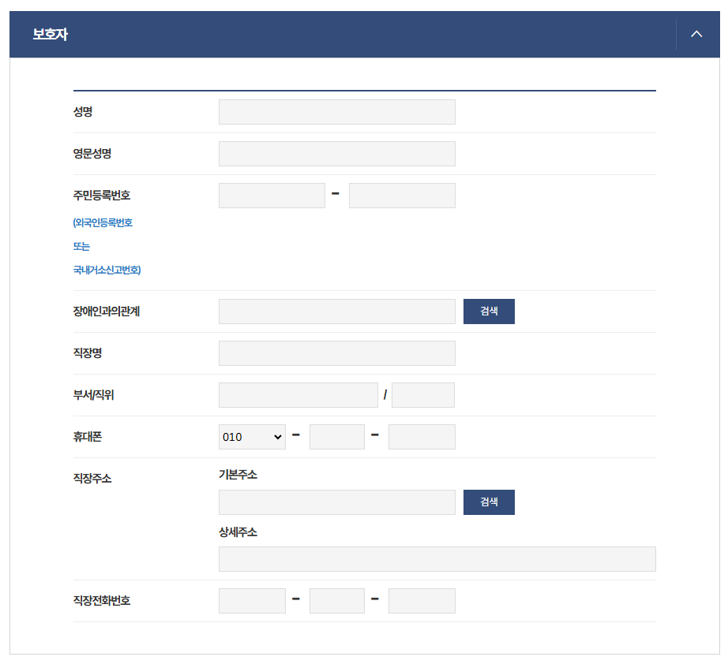Focus the 영문성명 text box
The height and width of the screenshot is (664, 728).
[x=336, y=153]
